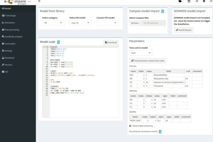
Task: Open Model code info badge
Action: click(x=58, y=42)
